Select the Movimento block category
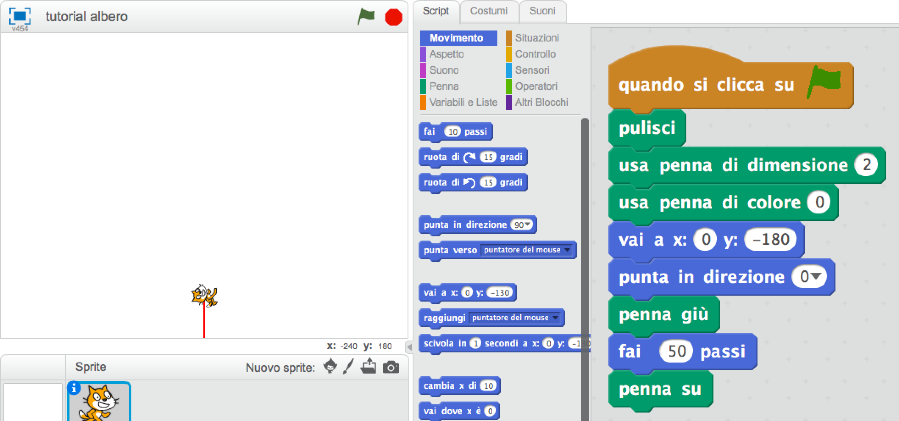899x421 pixels. 459,38
